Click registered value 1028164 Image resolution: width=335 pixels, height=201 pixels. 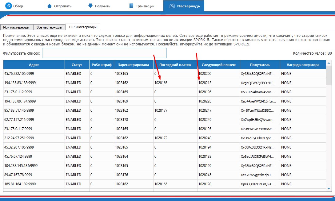[x=122, y=156]
